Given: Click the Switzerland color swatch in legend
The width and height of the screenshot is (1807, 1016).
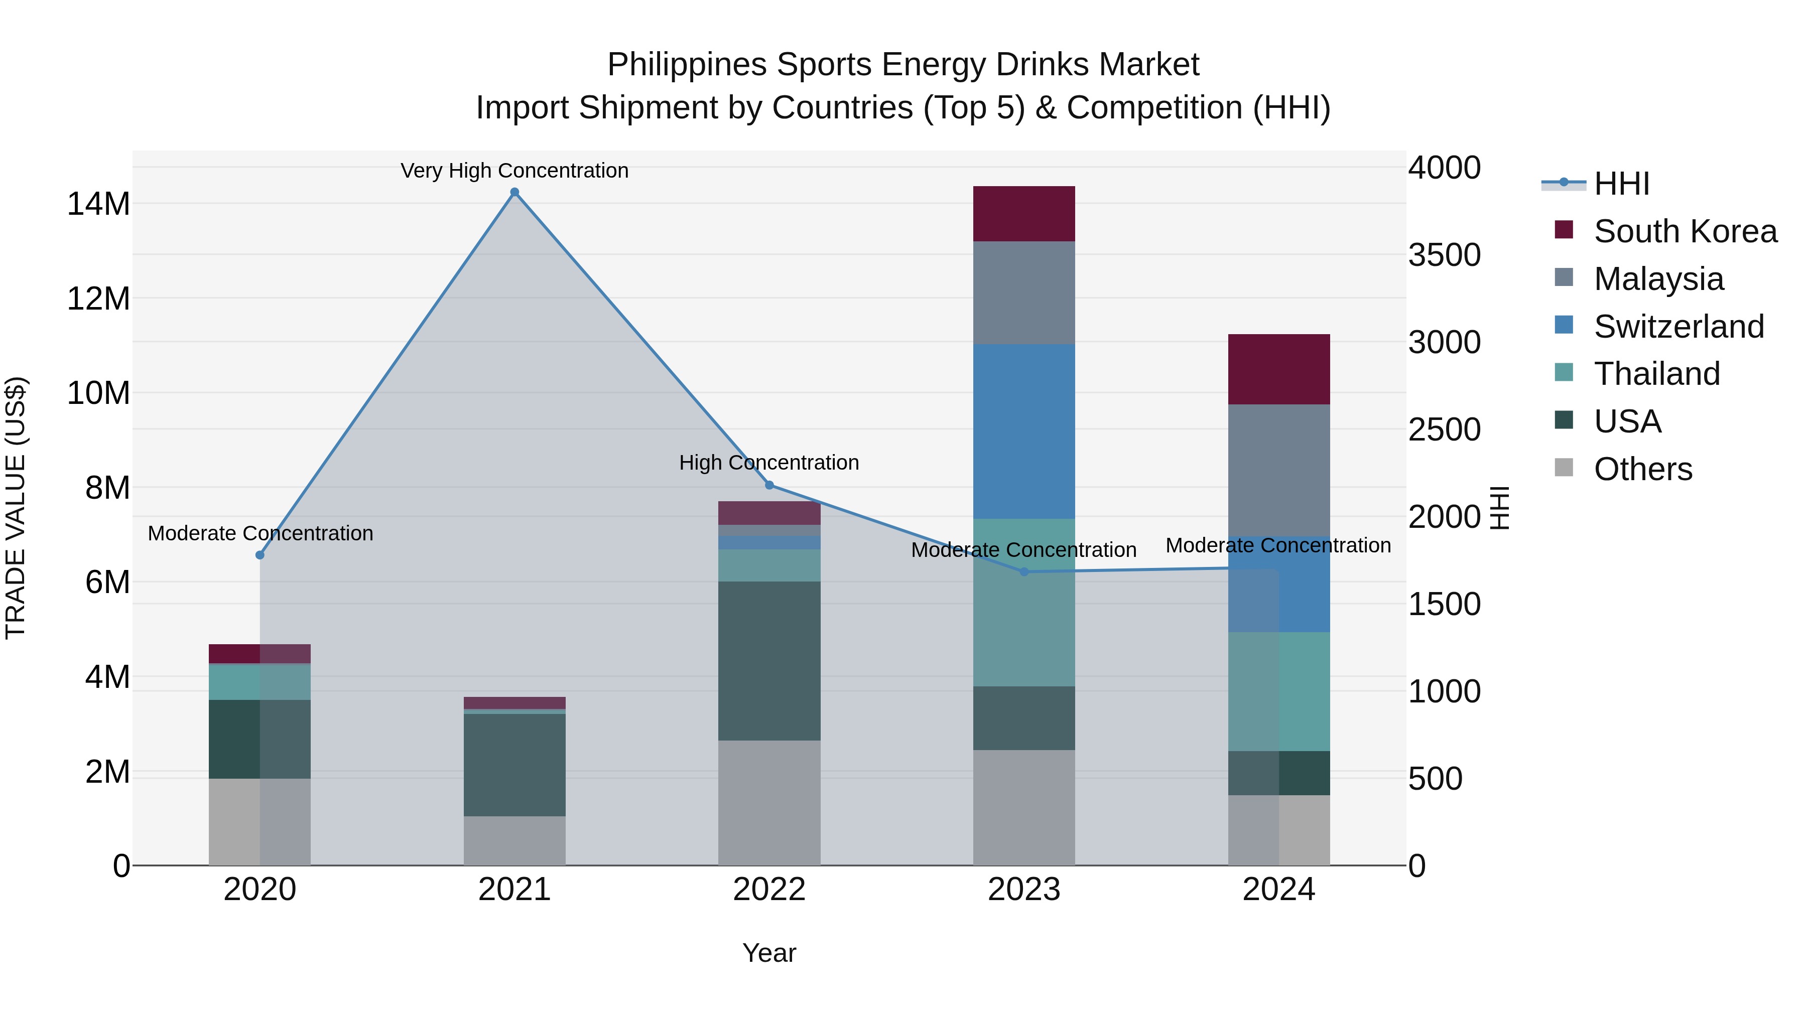Looking at the screenshot, I should [x=1564, y=325].
